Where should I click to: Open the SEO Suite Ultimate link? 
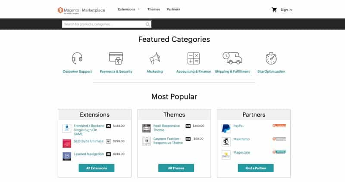[88, 141]
